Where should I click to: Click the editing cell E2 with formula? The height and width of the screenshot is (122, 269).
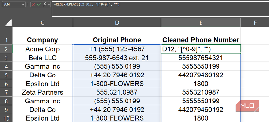point(201,49)
